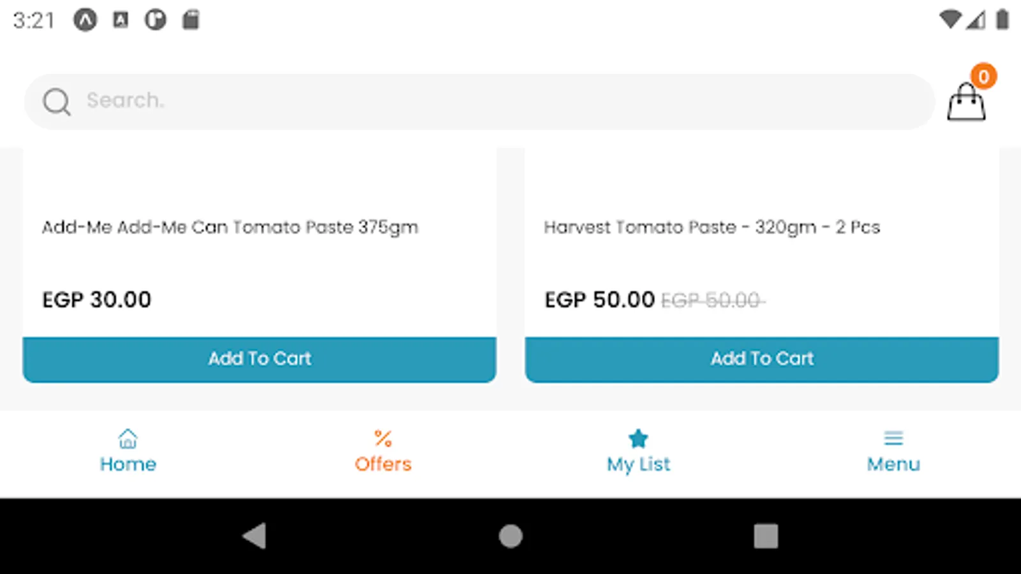Add Harvest Tomato Paste to cart
This screenshot has height=574, width=1021.
(762, 359)
